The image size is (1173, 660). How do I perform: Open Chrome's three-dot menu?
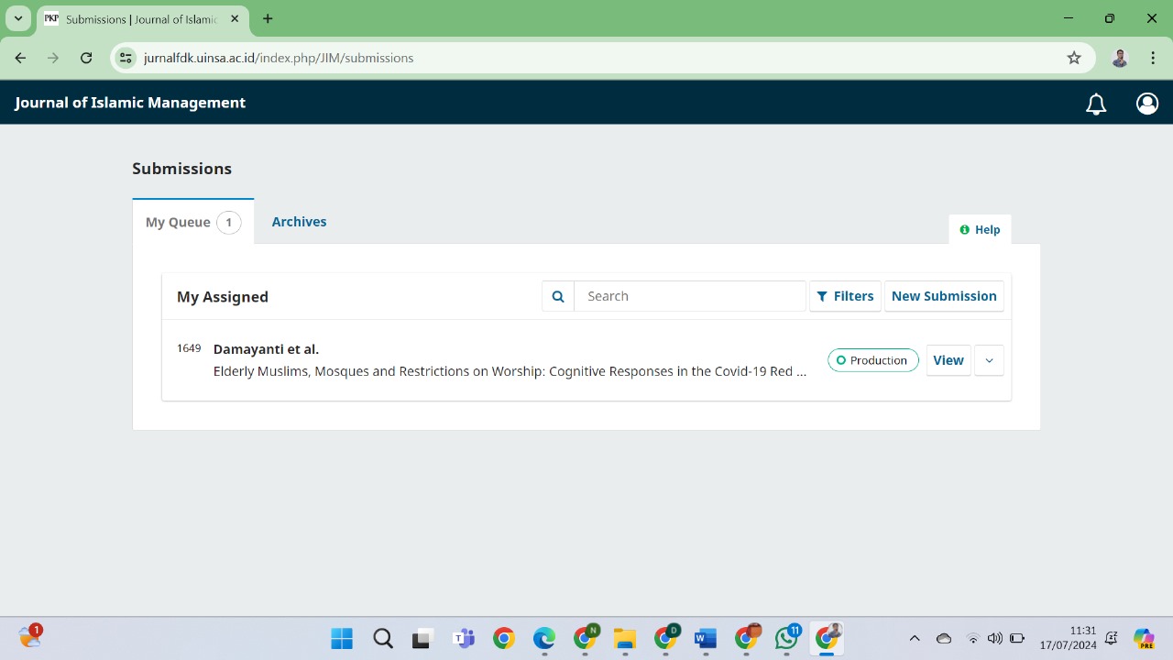click(1153, 58)
